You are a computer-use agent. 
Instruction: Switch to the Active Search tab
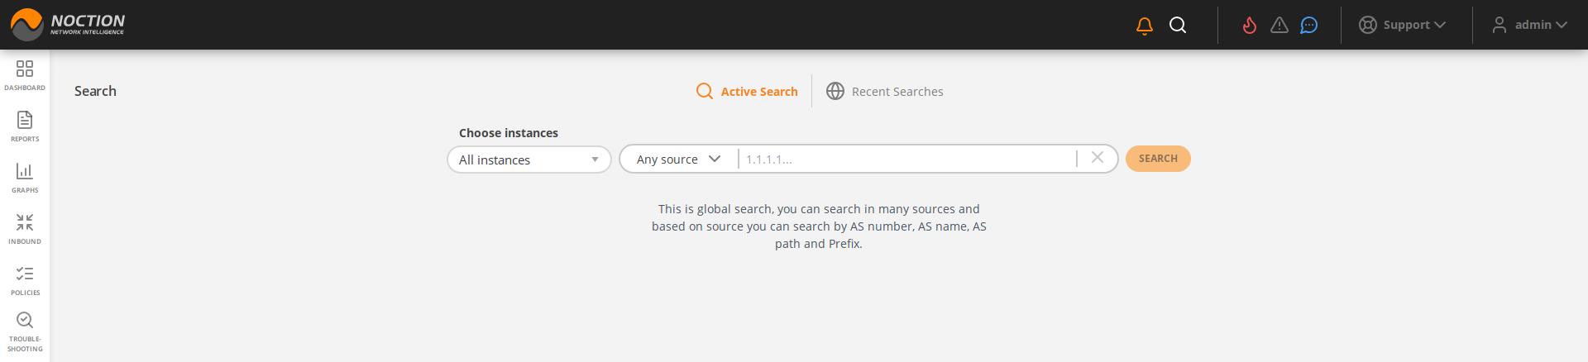[748, 92]
